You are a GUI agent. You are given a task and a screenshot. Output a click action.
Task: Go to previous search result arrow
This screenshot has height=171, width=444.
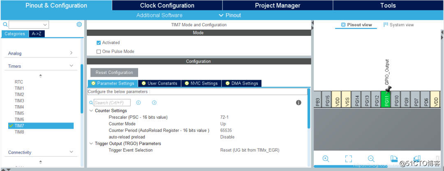(139, 103)
